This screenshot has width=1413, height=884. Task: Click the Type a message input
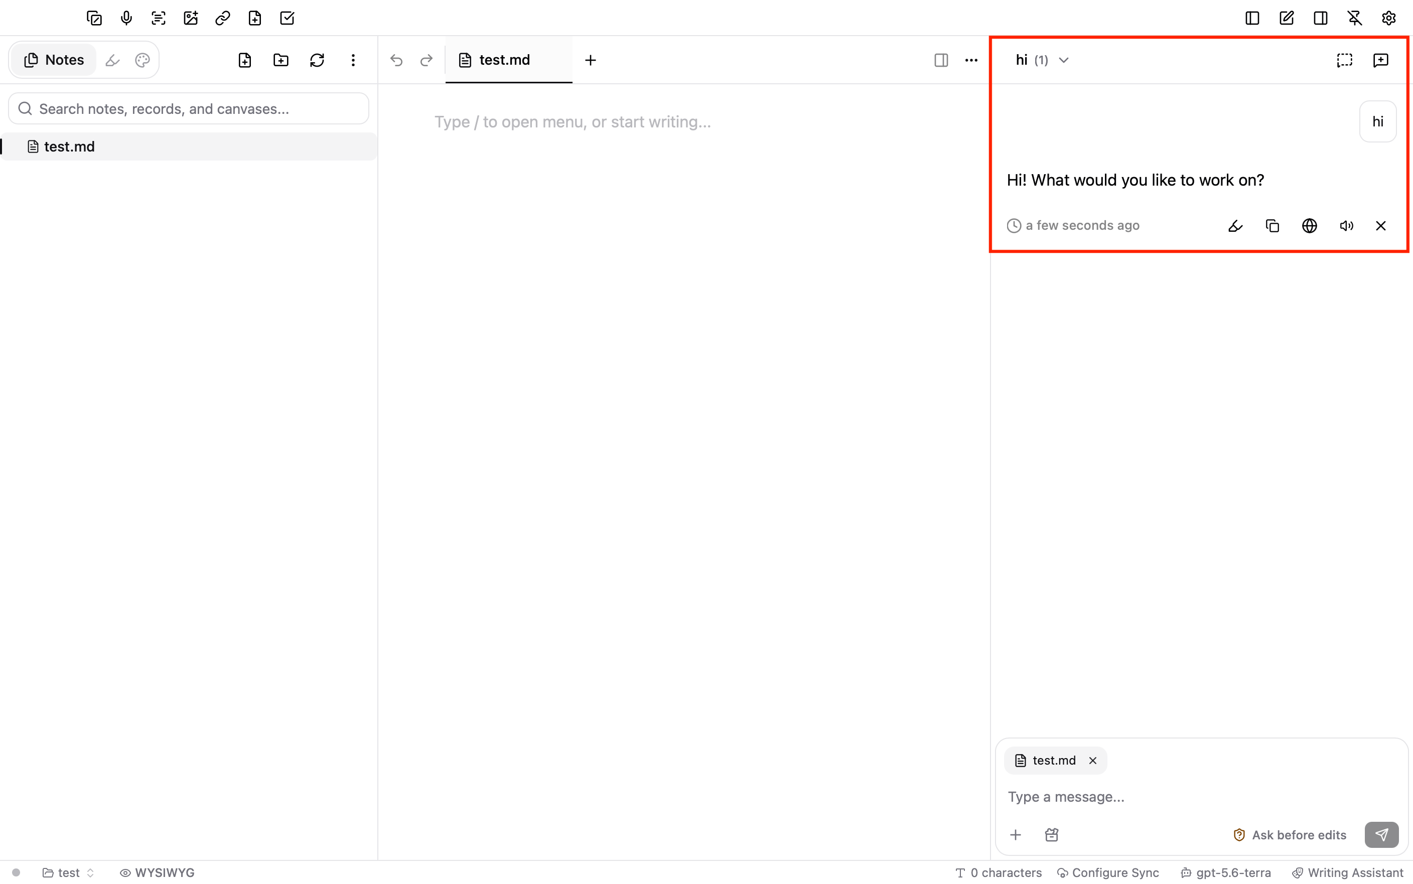coord(1201,797)
